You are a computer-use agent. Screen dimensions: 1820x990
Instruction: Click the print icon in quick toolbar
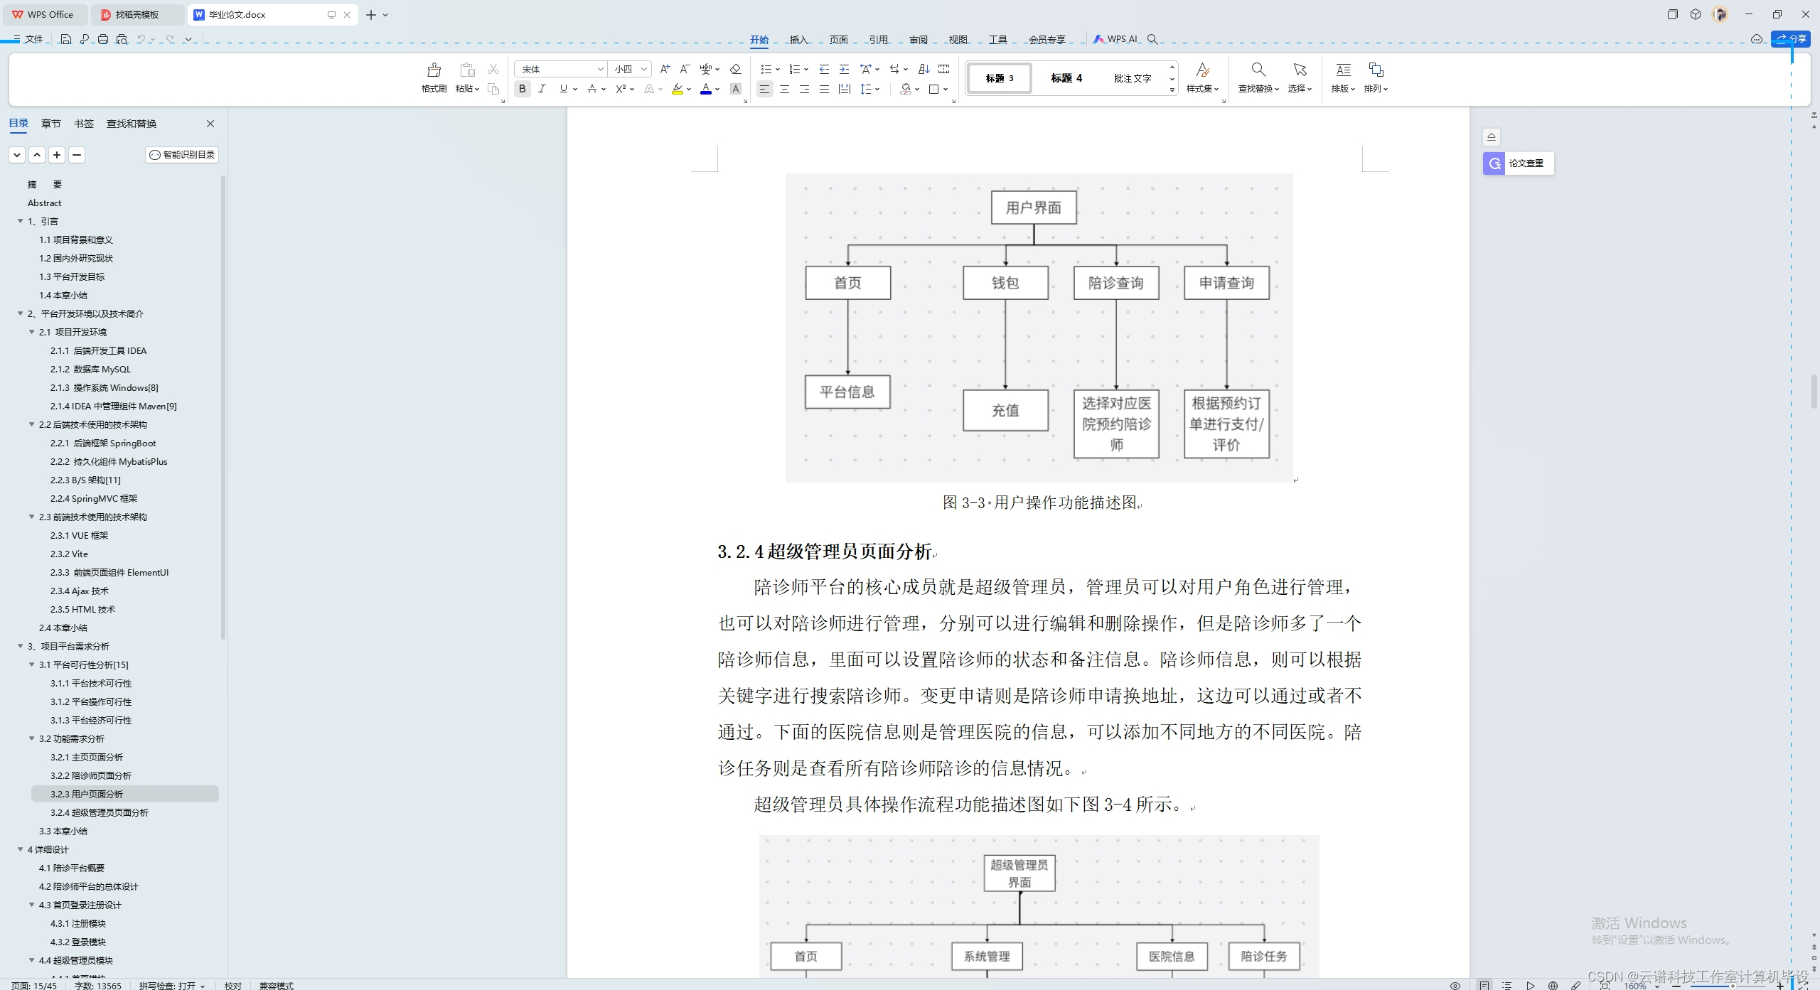tap(103, 40)
